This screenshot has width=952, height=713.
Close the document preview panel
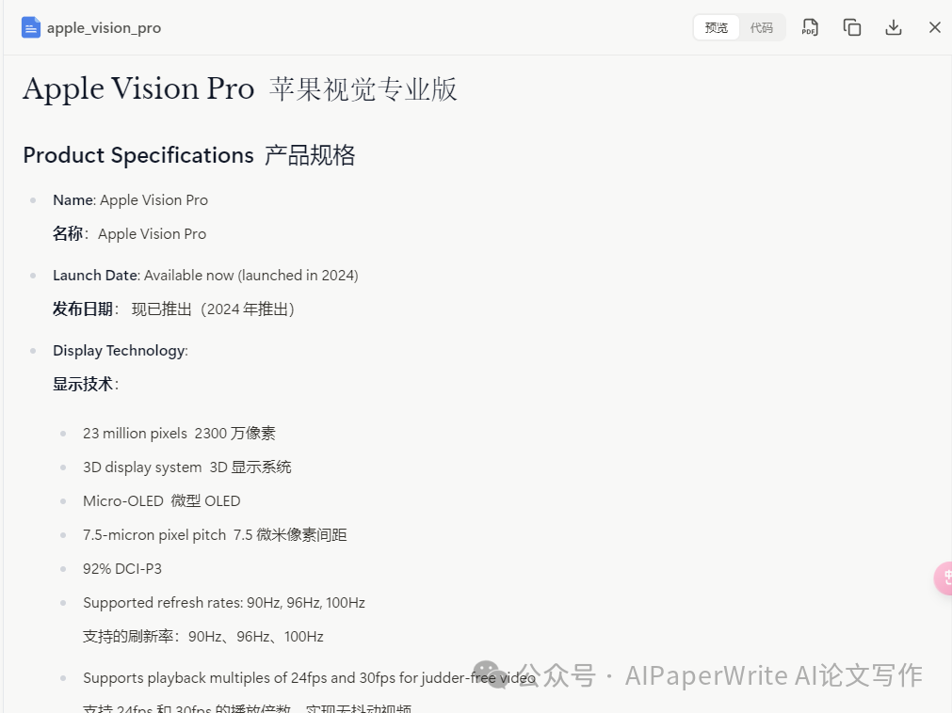coord(935,28)
